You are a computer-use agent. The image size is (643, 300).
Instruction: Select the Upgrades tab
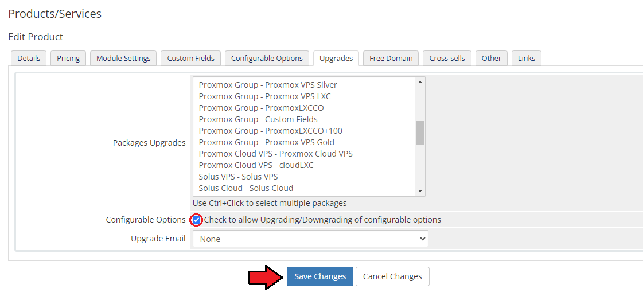coord(336,58)
